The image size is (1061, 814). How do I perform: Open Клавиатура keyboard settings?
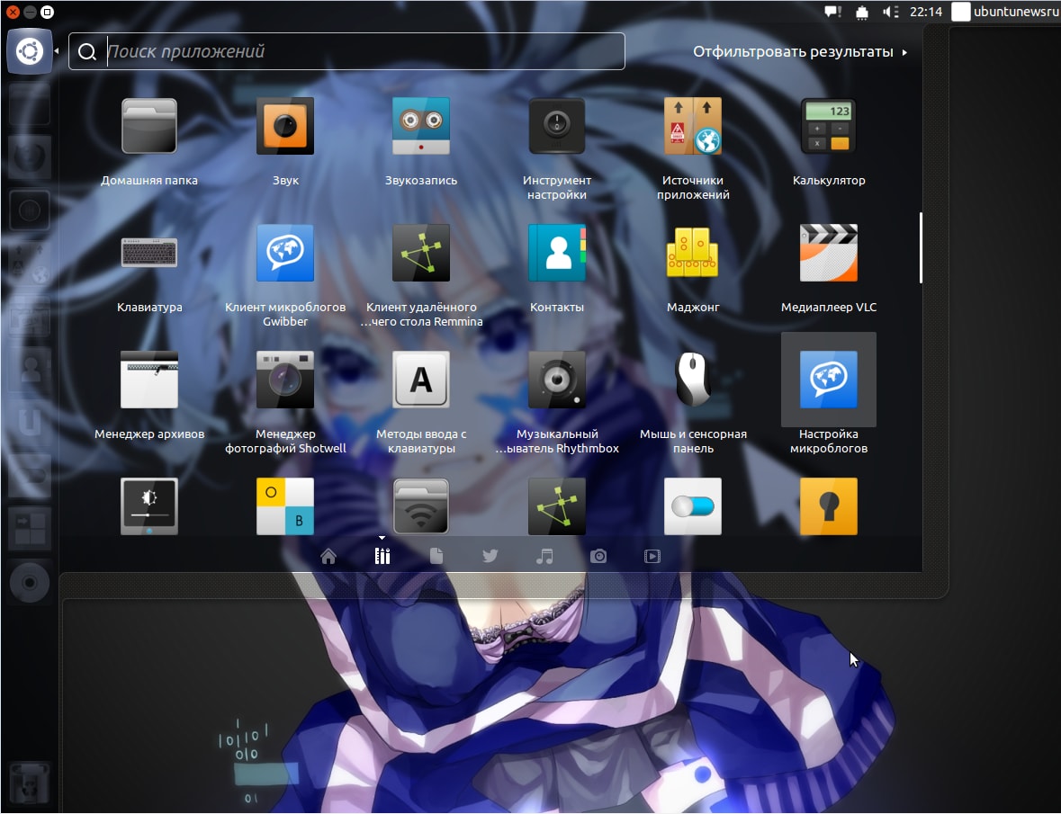pyautogui.click(x=148, y=253)
